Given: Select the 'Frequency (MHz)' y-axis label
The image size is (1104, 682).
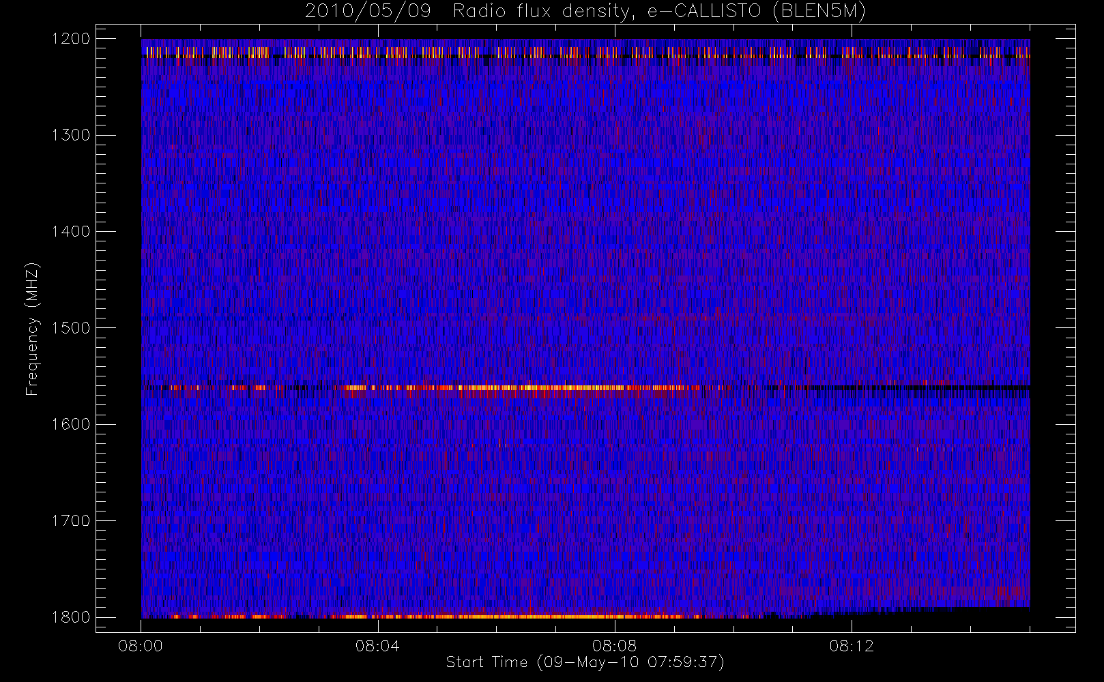Looking at the screenshot, I should pos(31,329).
